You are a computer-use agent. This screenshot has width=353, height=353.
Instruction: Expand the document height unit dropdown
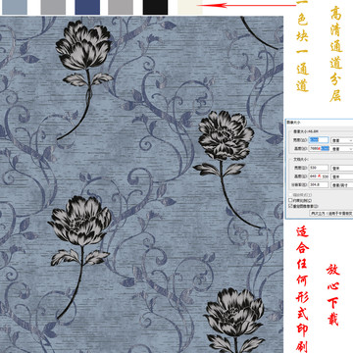point(342,176)
